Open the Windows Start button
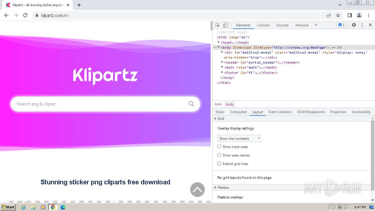 point(8,207)
